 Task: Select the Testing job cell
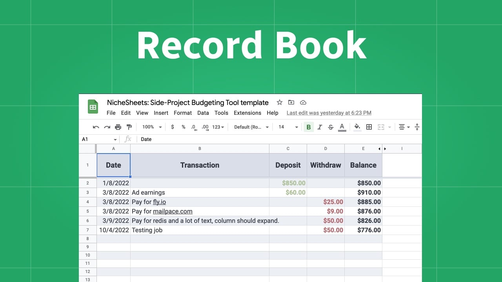200,230
